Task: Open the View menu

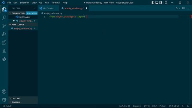Action: click(34, 3)
